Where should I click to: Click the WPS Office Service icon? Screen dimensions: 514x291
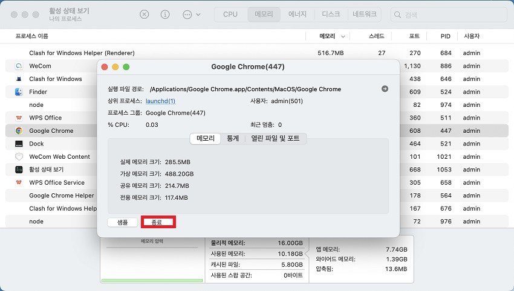coord(19,182)
